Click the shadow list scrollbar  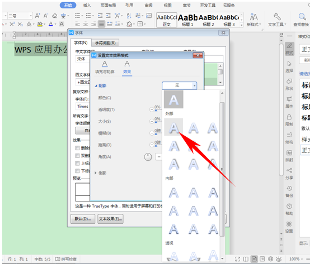tap(222, 169)
